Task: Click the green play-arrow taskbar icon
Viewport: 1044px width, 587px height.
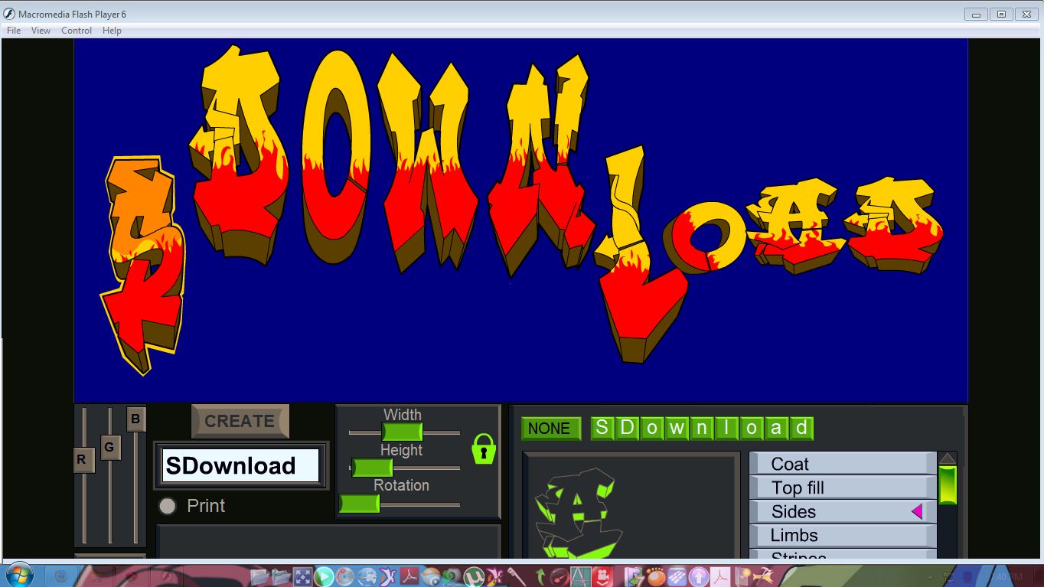Action: [323, 576]
